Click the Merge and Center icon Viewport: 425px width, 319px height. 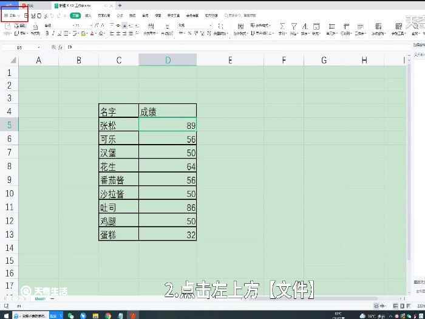click(x=151, y=27)
